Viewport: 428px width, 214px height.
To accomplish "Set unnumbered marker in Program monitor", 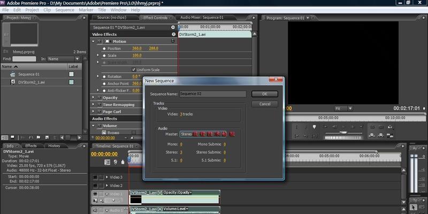I will [314, 127].
